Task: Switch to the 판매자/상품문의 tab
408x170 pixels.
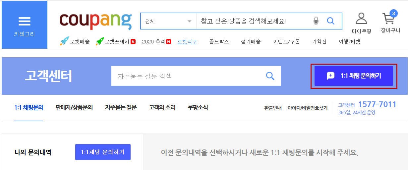Action: (x=74, y=107)
